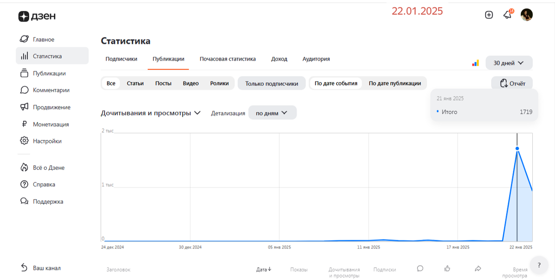The width and height of the screenshot is (555, 280).
Task: Open the floating help question button
Action: coord(539,265)
